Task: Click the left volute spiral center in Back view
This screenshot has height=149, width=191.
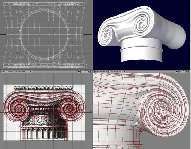Action: [x=19, y=109]
